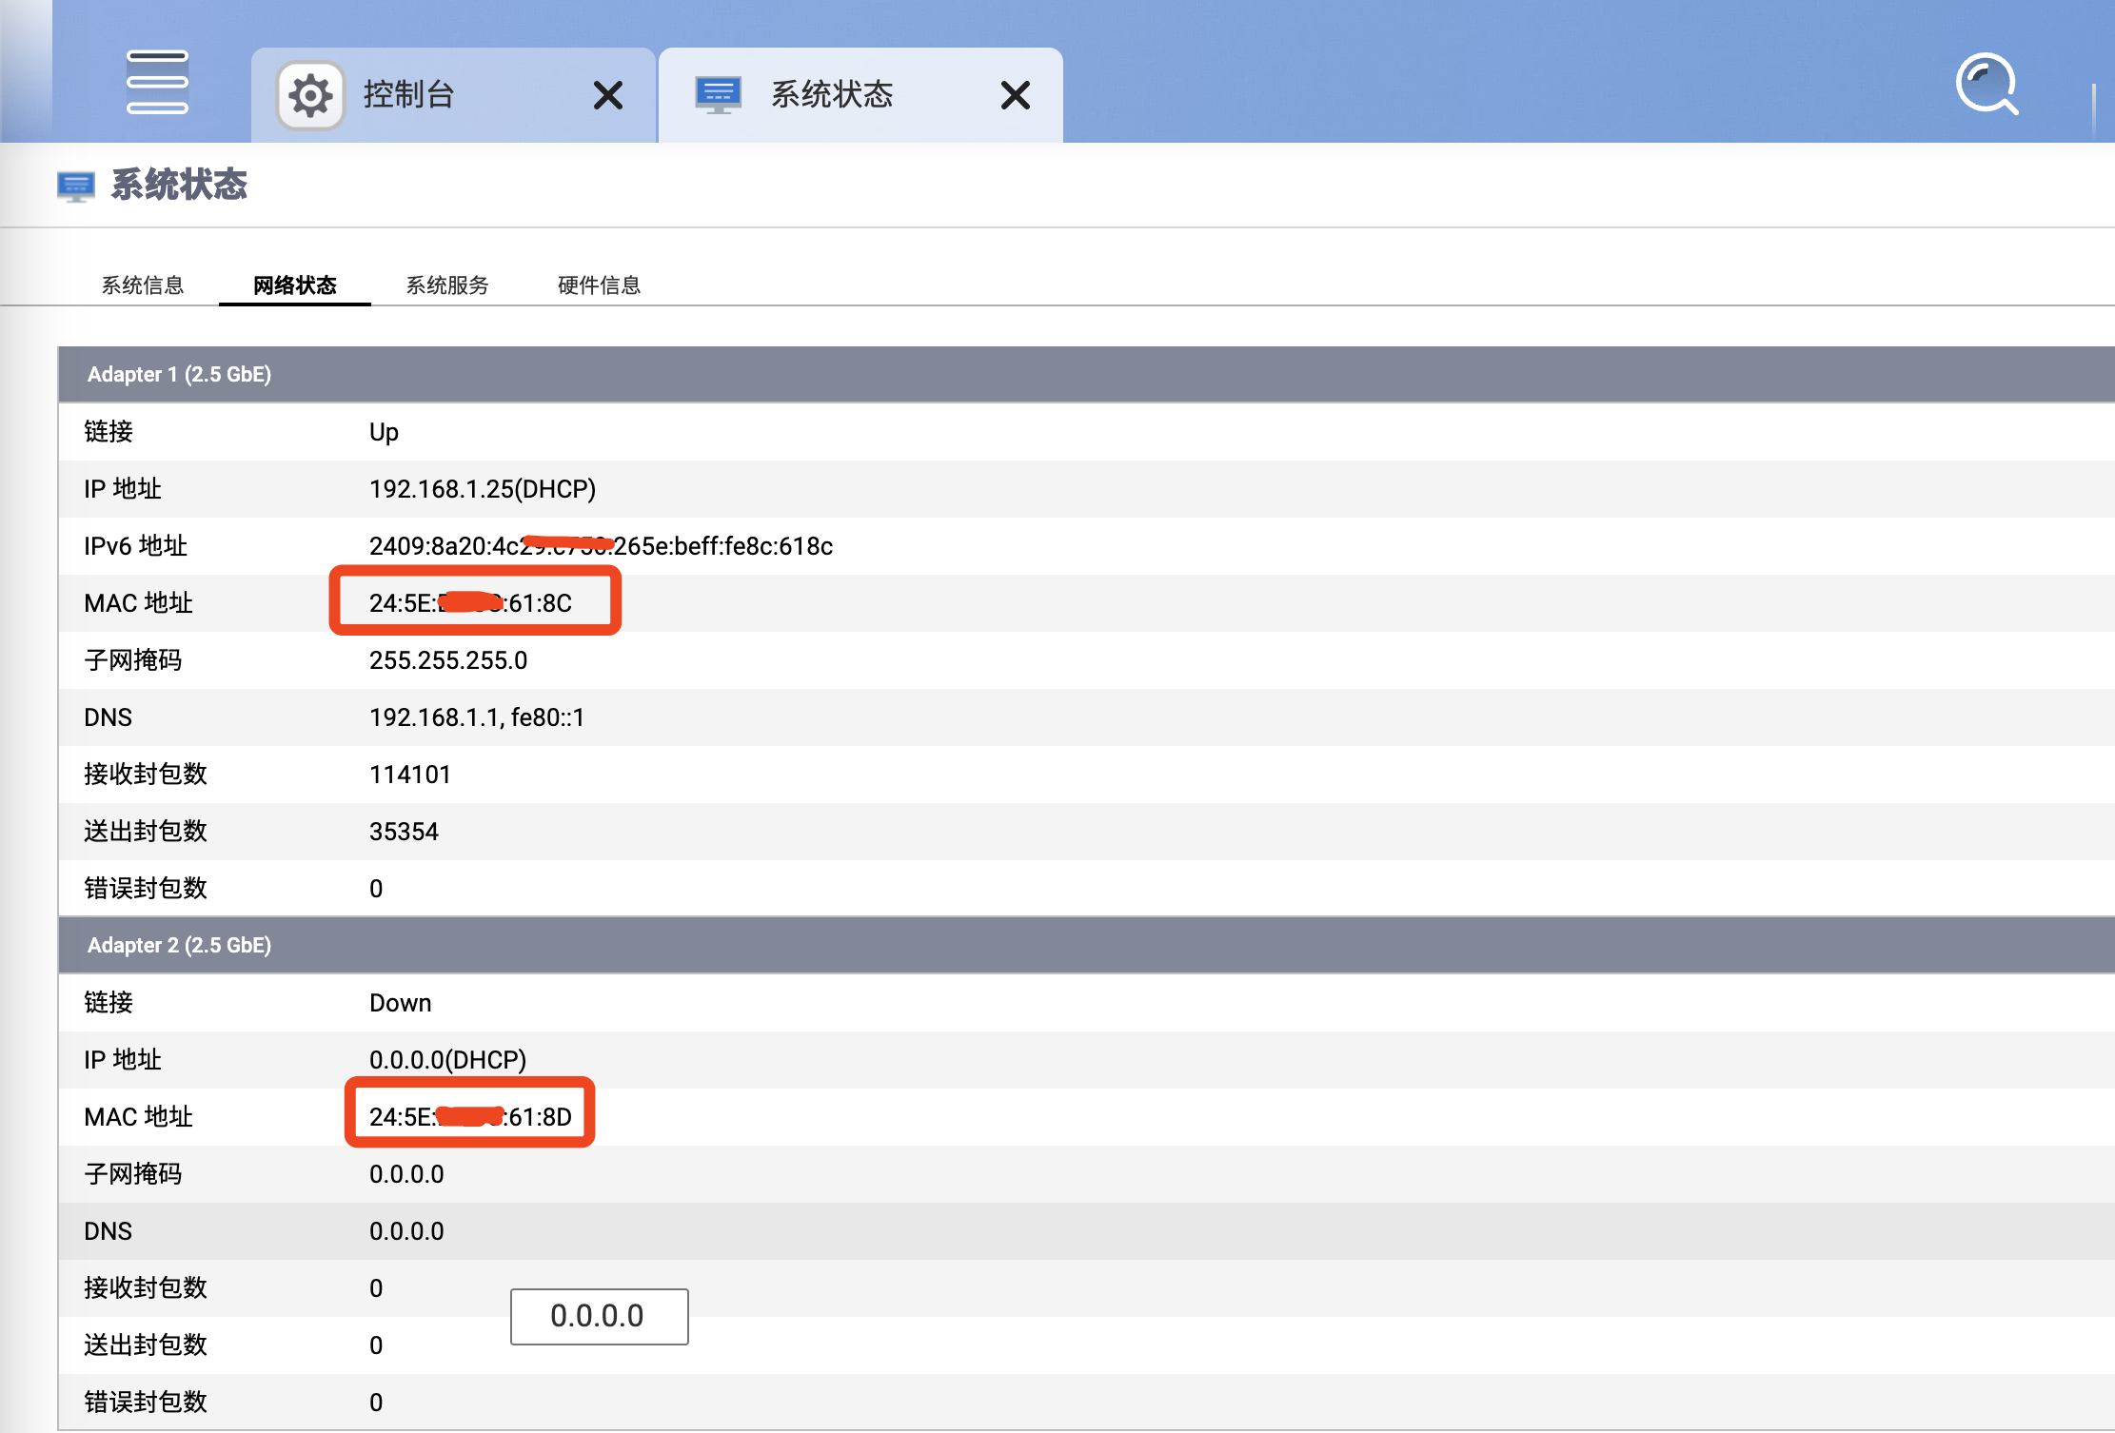Image resolution: width=2115 pixels, height=1433 pixels.
Task: Click the Control Panel gear icon
Action: click(310, 95)
